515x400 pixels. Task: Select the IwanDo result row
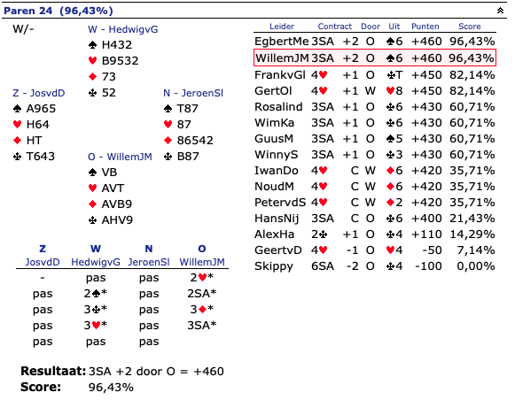click(x=375, y=171)
